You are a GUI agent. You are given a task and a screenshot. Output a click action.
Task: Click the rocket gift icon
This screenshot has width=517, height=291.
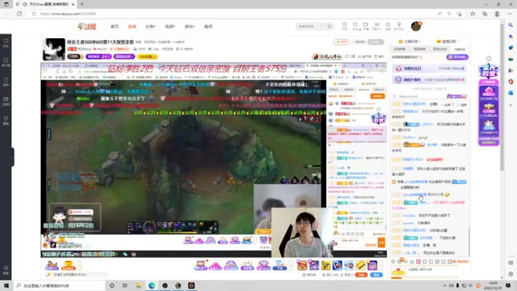tap(337, 265)
